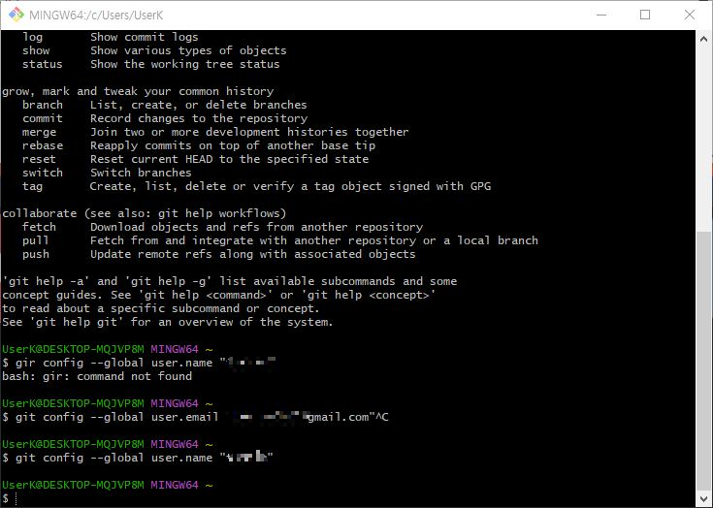The width and height of the screenshot is (713, 508).
Task: Minimize the MINGW64 terminal window
Action: click(x=601, y=15)
